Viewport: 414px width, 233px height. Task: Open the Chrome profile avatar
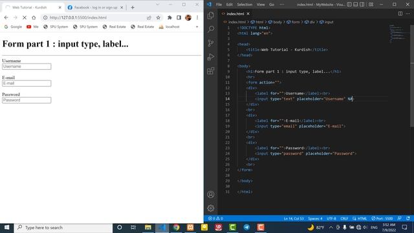[x=188, y=17]
